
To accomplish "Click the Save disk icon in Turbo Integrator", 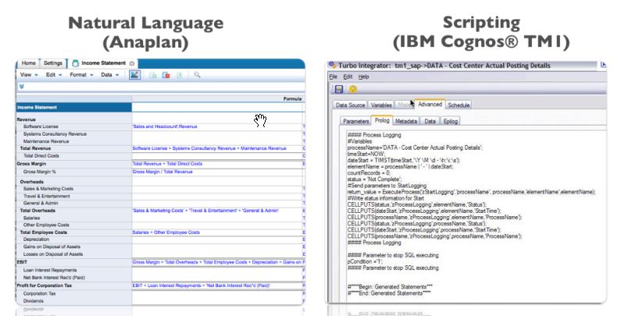I will point(339,89).
